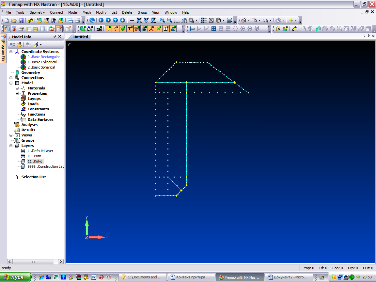Screen dimensions: 376x282
Task: Click scroll right arrow in Model Info
Action: point(61,262)
